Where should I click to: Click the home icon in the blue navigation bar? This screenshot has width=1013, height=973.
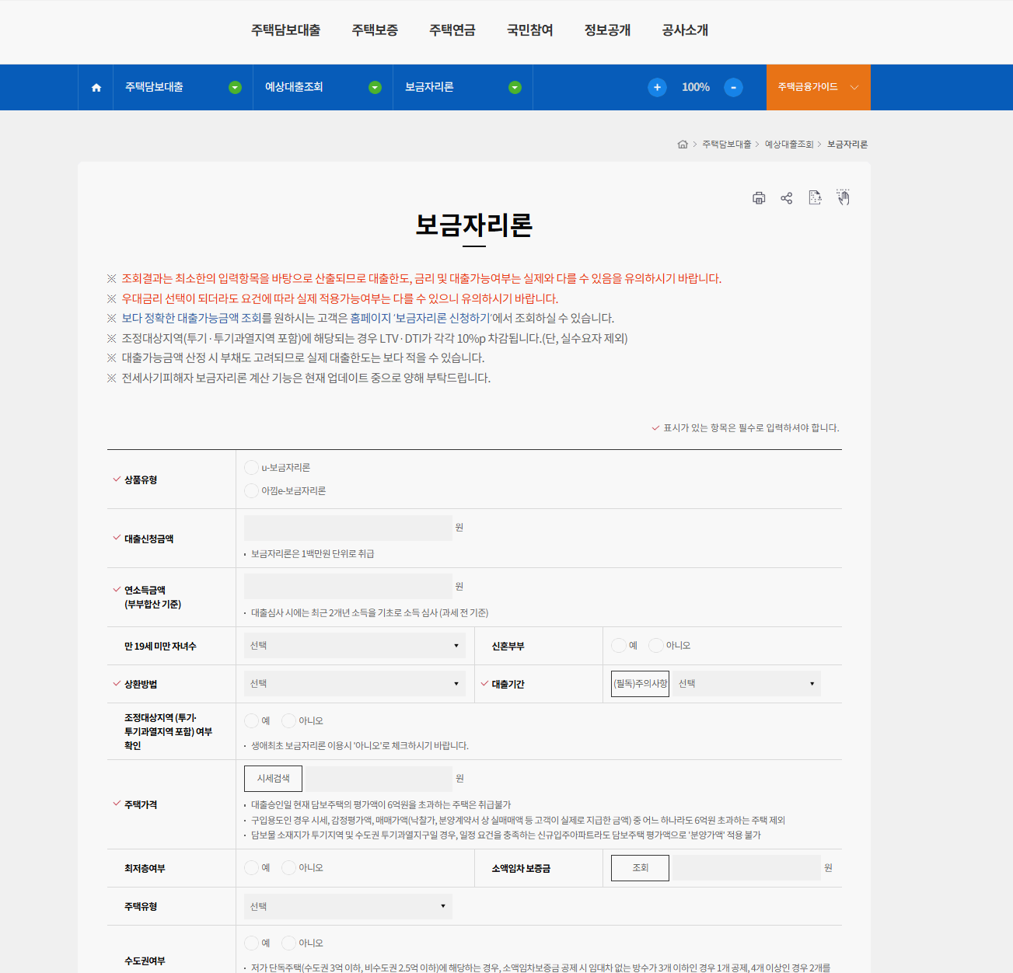click(96, 87)
